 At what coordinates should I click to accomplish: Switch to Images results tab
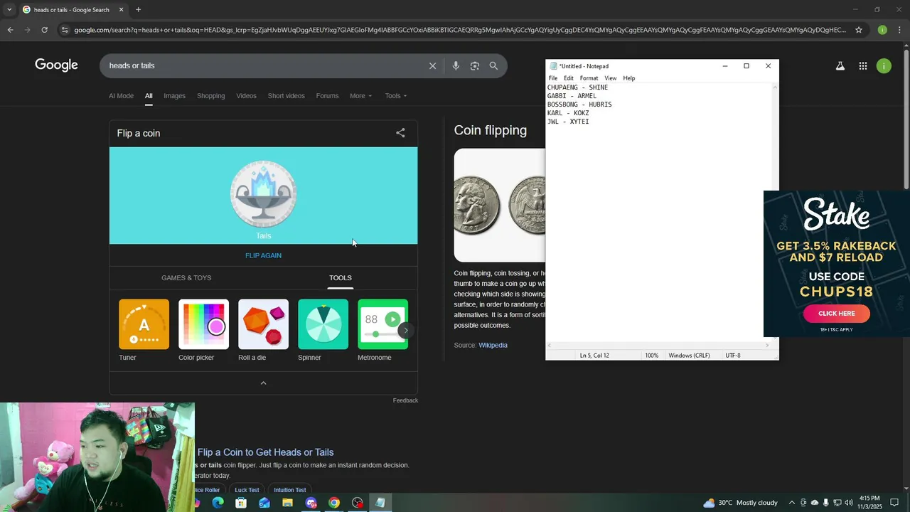(x=174, y=96)
